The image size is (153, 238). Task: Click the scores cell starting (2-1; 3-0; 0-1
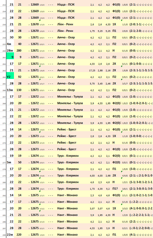click(x=141, y=189)
